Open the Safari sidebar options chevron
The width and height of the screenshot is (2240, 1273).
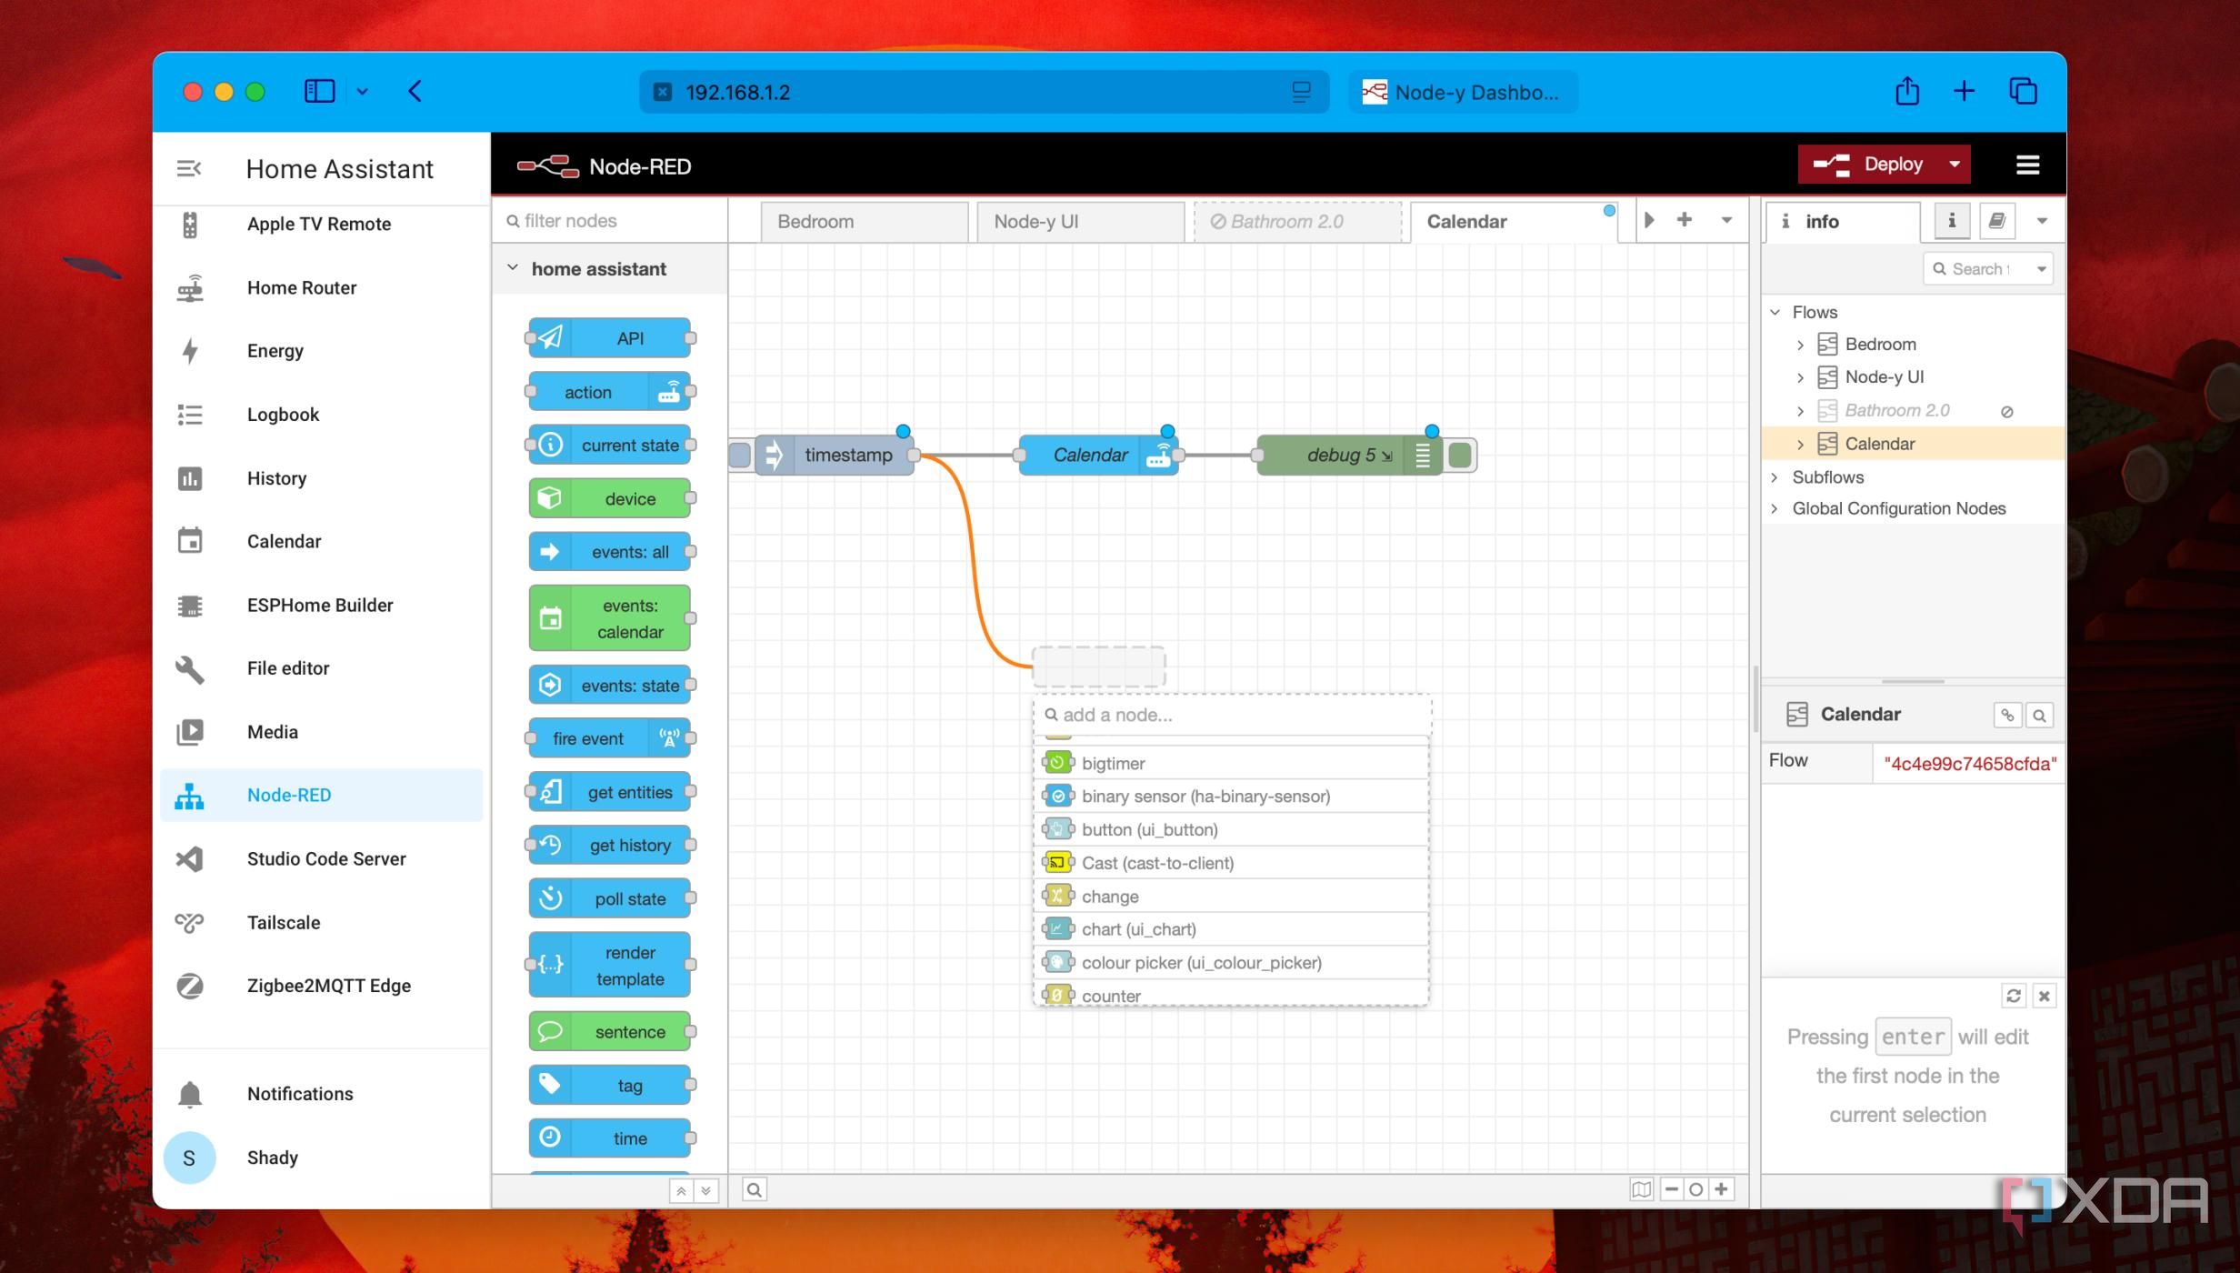pyautogui.click(x=362, y=91)
